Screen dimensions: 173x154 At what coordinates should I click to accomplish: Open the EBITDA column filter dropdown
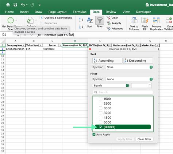(110, 45)
